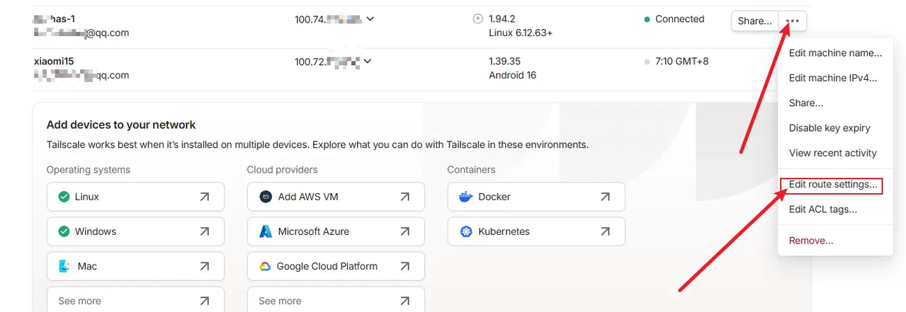Click the arrow on Operating systems See more
The image size is (906, 312).
coord(205,301)
